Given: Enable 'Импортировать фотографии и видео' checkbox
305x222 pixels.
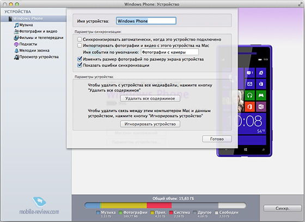Looking at the screenshot, I should (x=80, y=46).
